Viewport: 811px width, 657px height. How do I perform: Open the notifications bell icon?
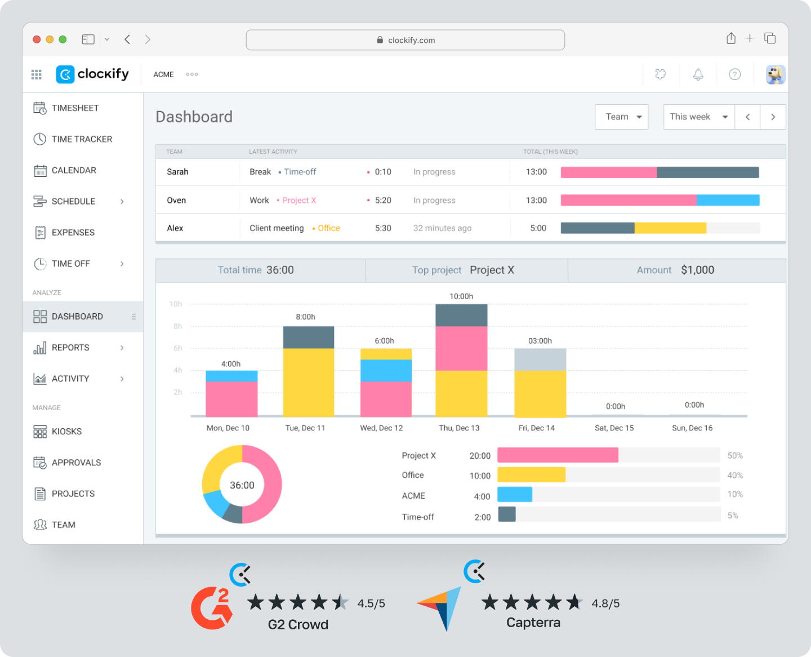coord(698,74)
